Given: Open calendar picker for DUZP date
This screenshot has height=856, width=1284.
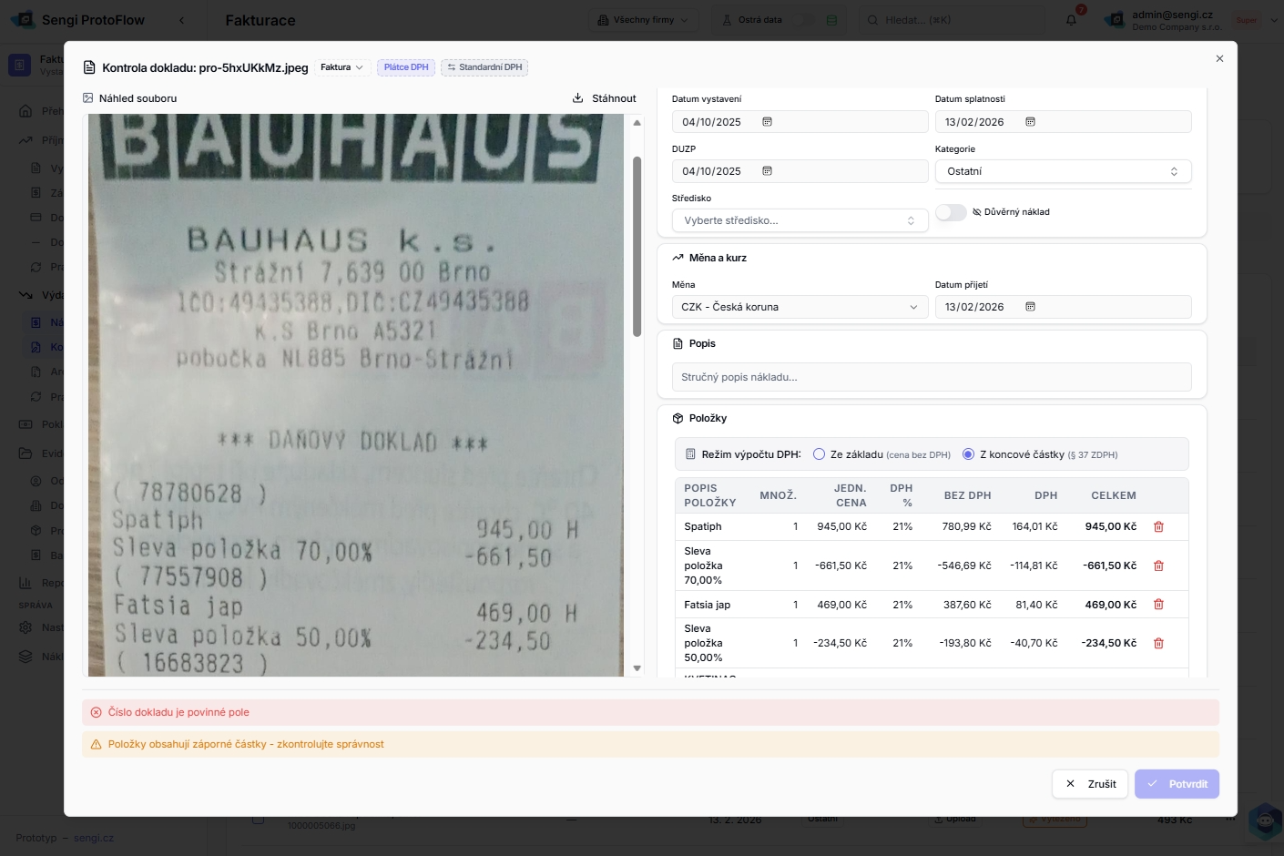Looking at the screenshot, I should pyautogui.click(x=767, y=171).
